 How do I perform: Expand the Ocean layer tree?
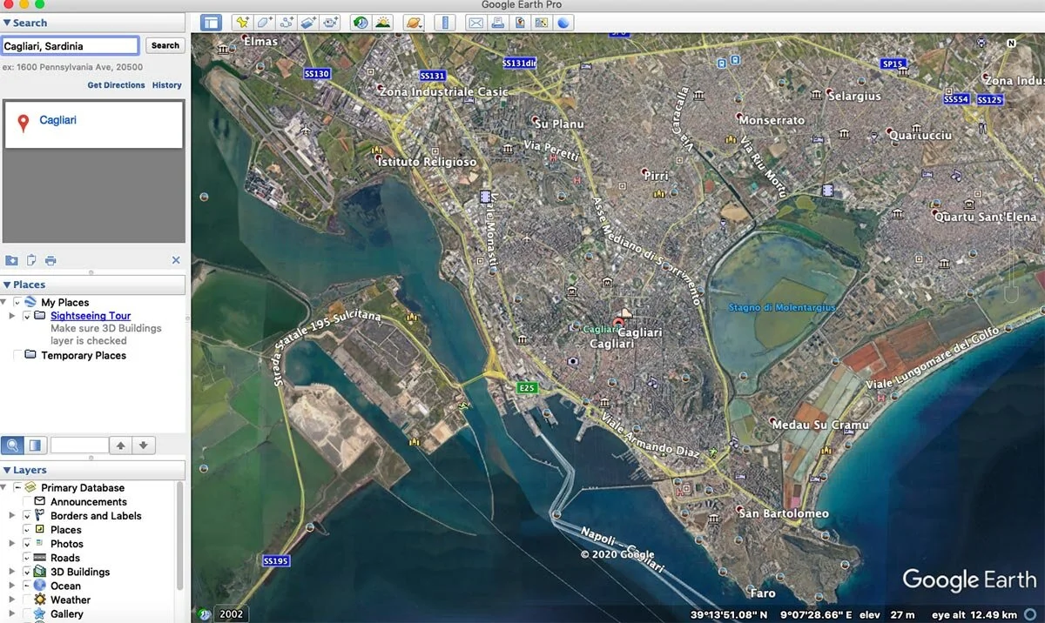[12, 586]
